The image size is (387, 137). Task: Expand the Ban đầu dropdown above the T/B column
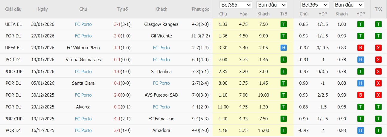click(272, 5)
